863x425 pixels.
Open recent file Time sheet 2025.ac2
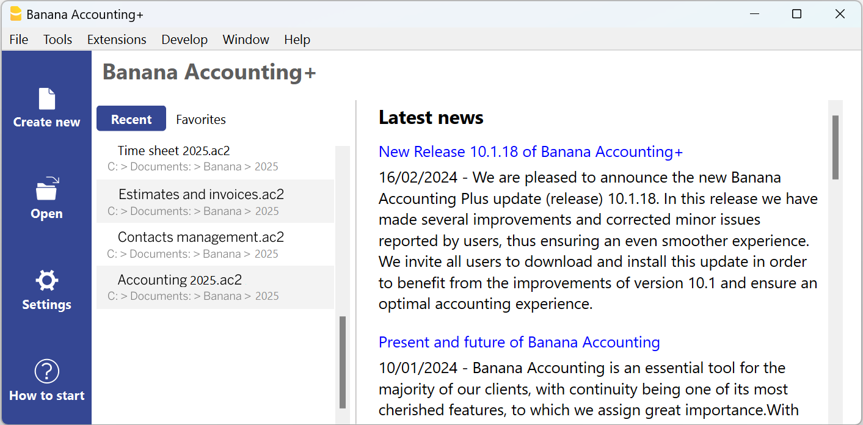click(x=174, y=151)
